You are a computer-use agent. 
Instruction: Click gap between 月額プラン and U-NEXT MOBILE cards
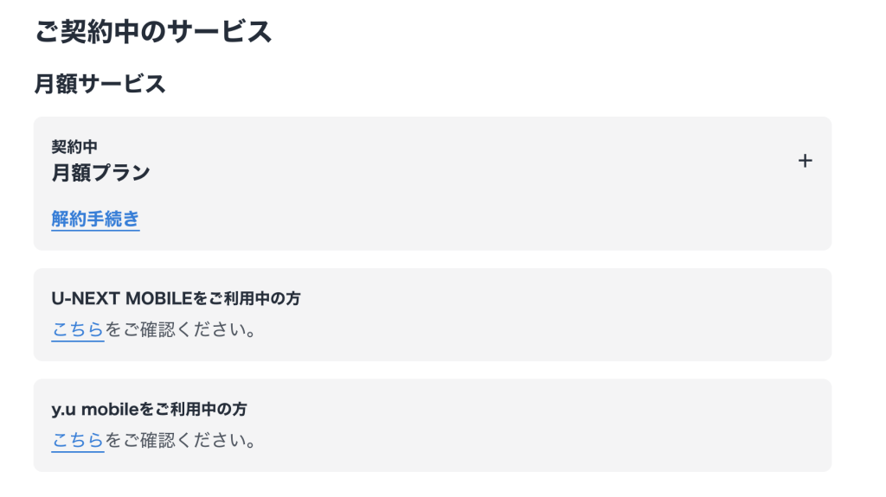click(x=433, y=259)
